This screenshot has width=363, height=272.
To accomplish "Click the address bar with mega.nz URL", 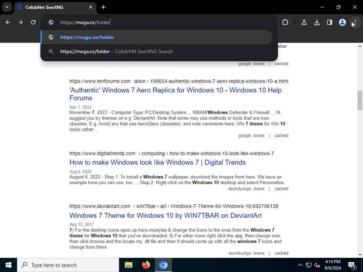I will (x=159, y=22).
